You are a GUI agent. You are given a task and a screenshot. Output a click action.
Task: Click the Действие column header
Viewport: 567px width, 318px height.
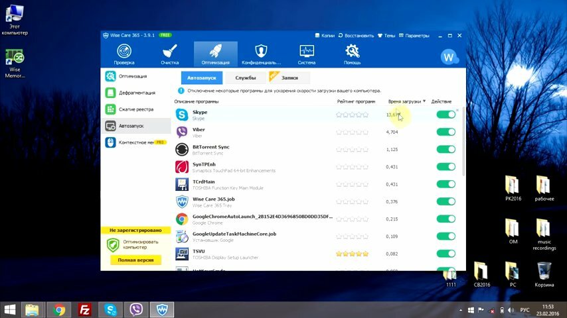pyautogui.click(x=441, y=101)
